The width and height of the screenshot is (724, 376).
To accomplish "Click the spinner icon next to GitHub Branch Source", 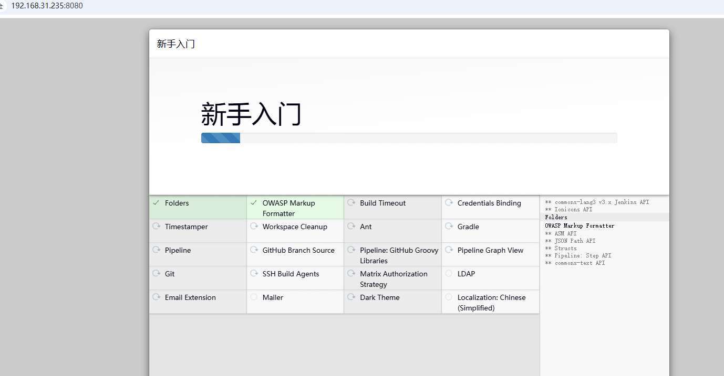I will (x=254, y=250).
